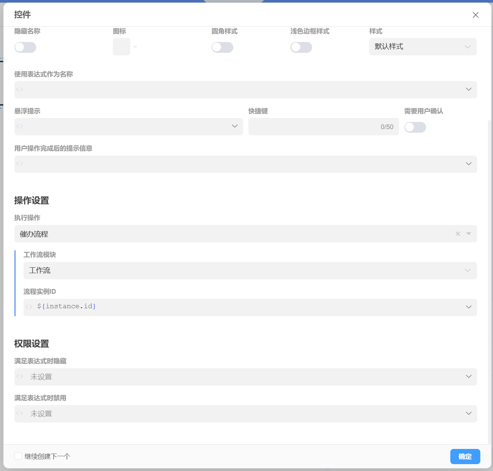Clear the 催办流程 selection with the X icon

click(x=458, y=234)
